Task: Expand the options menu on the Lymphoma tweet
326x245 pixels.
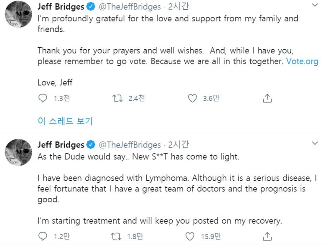Action: pos(315,143)
